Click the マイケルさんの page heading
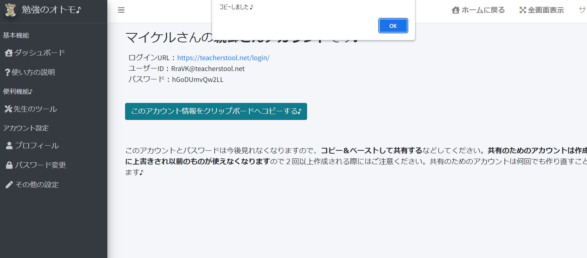This screenshot has width=587, height=258. 170,37
